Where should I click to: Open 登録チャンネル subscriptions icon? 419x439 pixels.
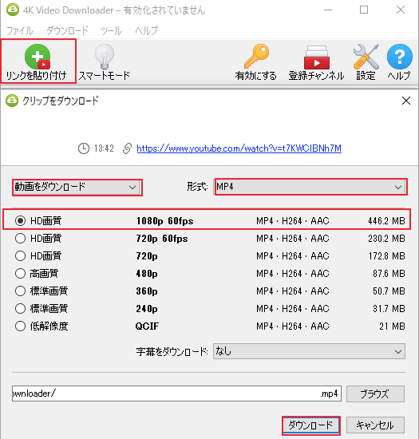tap(317, 57)
